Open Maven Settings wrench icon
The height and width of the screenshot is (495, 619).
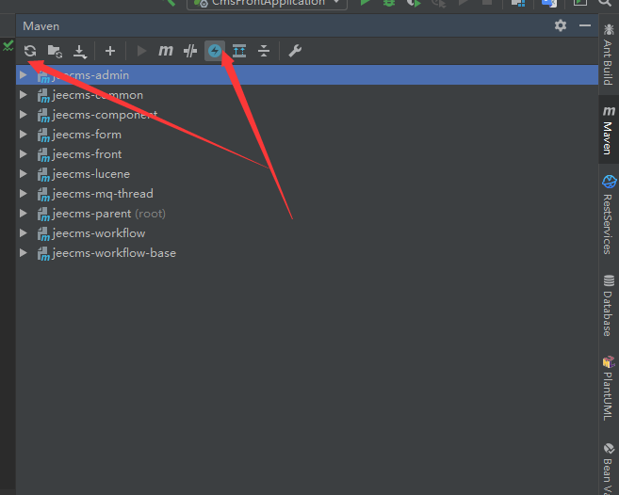click(x=295, y=51)
